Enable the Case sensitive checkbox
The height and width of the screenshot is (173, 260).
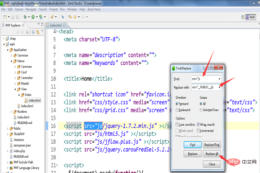point(177,125)
